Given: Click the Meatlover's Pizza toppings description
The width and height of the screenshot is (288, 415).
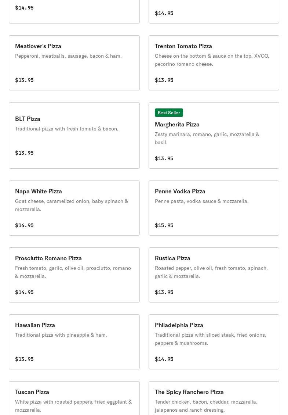Looking at the screenshot, I should pos(68,56).
